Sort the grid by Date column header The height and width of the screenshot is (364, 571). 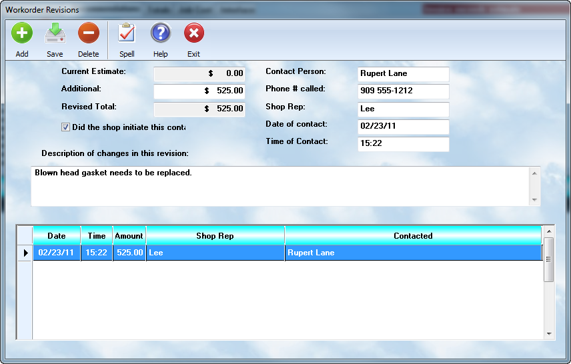point(57,236)
